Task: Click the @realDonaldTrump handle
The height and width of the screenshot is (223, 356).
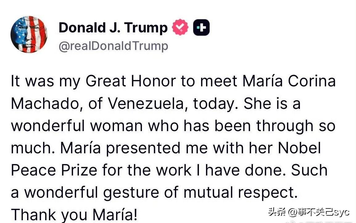Action: pyautogui.click(x=113, y=46)
